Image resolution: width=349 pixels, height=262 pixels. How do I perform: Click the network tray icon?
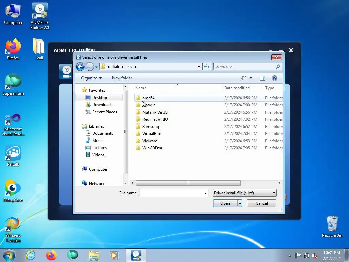pos(306,256)
